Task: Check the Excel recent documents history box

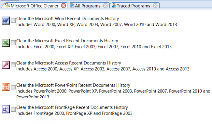Action: (13, 43)
